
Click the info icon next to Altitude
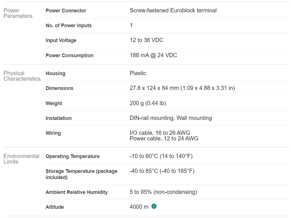tap(154, 207)
